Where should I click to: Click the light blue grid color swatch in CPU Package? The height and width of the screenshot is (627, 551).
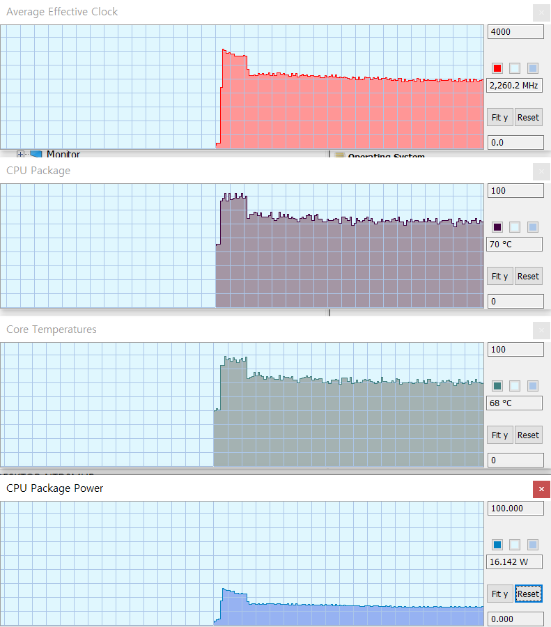(x=533, y=227)
